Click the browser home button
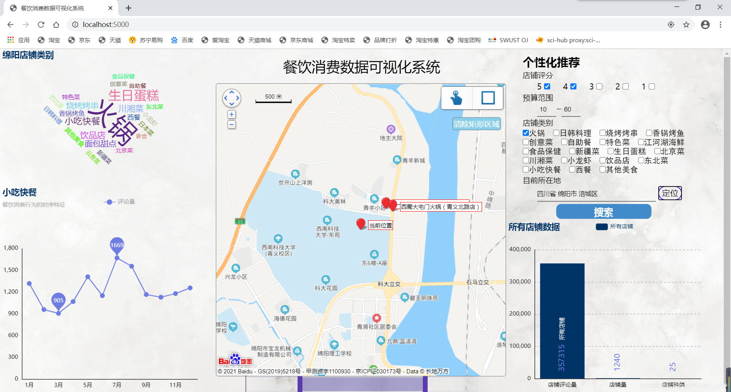This screenshot has width=731, height=392. [56, 25]
